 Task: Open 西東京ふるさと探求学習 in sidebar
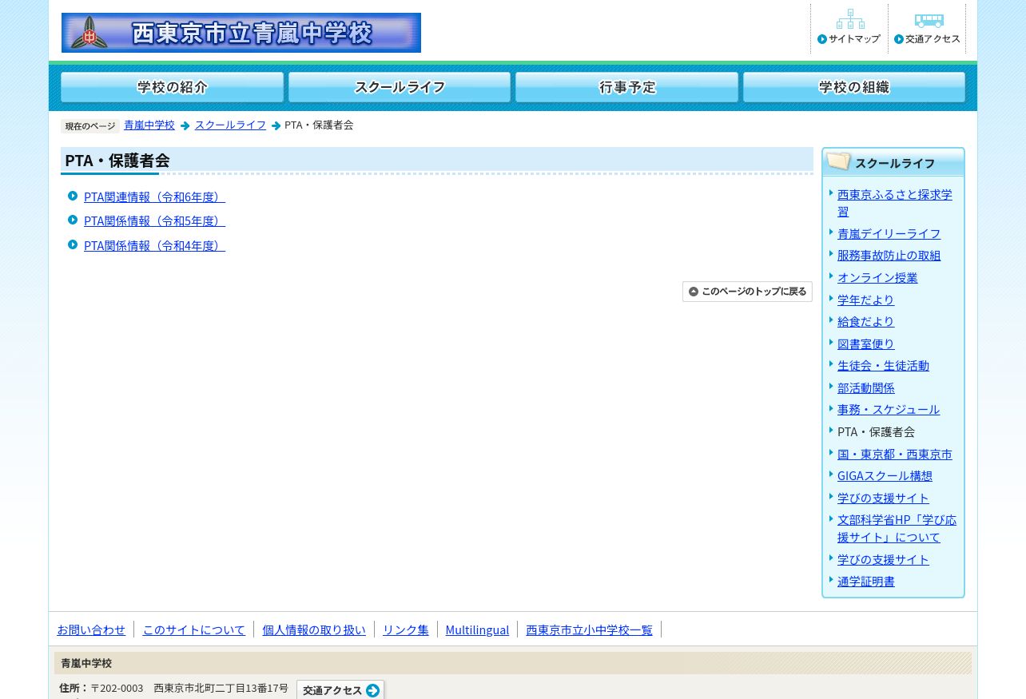click(x=895, y=203)
